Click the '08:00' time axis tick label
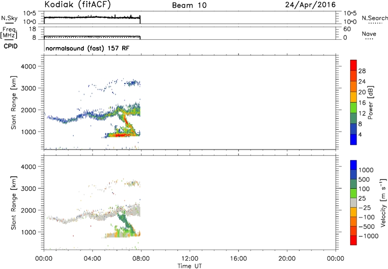 pyautogui.click(x=141, y=259)
